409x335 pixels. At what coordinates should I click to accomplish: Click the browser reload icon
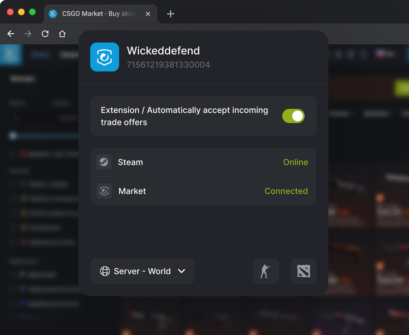[45, 34]
